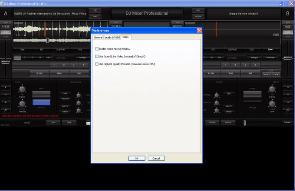This screenshot has height=191, width=295.
Task: Click deck A SET button
Action: tap(42, 50)
